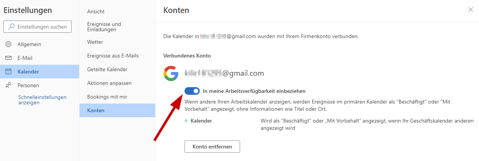Toggle In meine Arbeitsverfügbarkeit einbeziehen switch
This screenshot has height=161, width=479.
pos(192,91)
